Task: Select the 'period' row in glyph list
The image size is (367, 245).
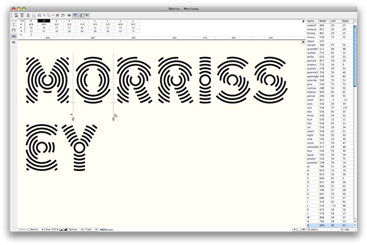Action: tap(330, 96)
